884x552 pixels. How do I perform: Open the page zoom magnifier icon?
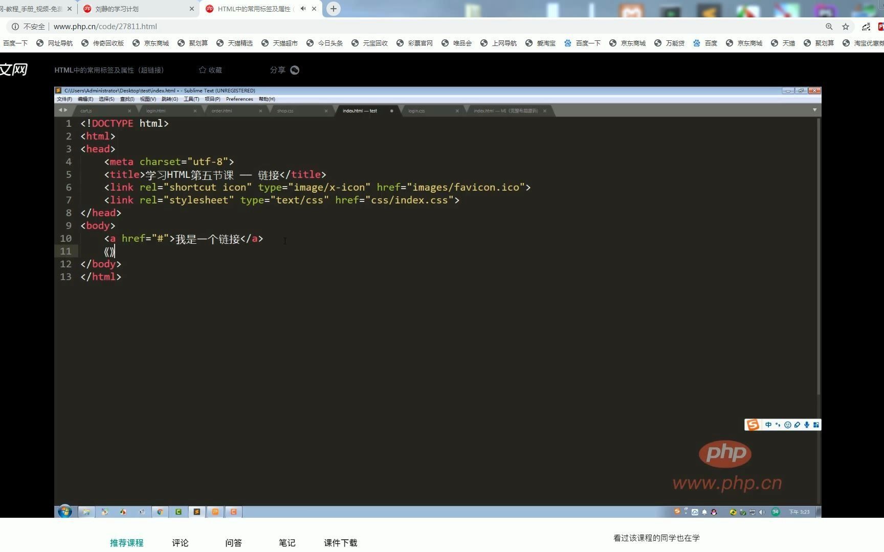pyautogui.click(x=829, y=27)
